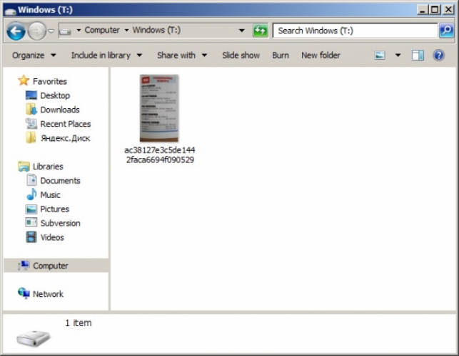Maximize the Windows (T:) window
The image size is (459, 356).
(x=435, y=10)
